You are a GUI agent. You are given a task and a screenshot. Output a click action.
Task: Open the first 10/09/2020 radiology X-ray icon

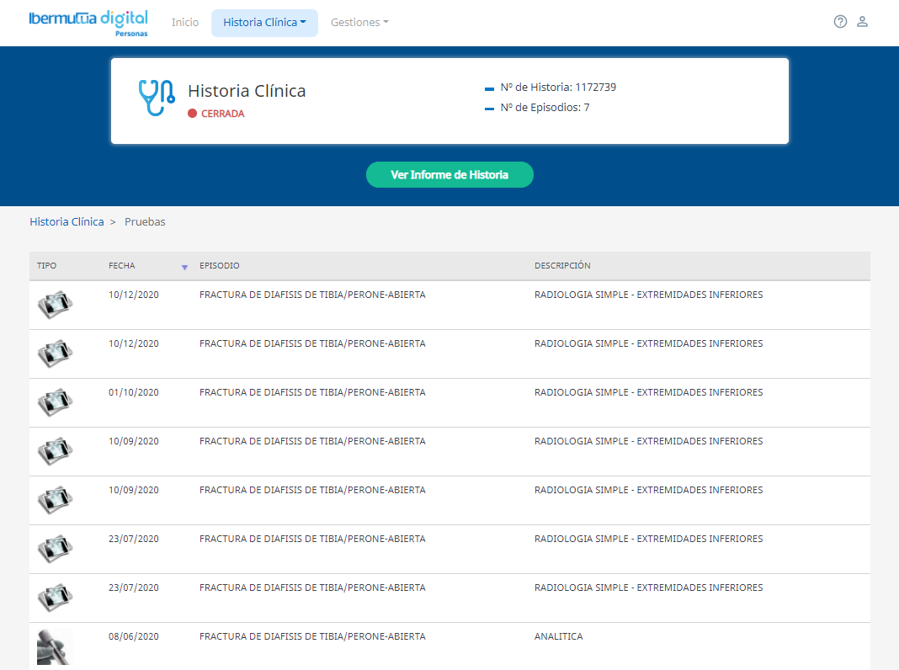pyautogui.click(x=55, y=450)
